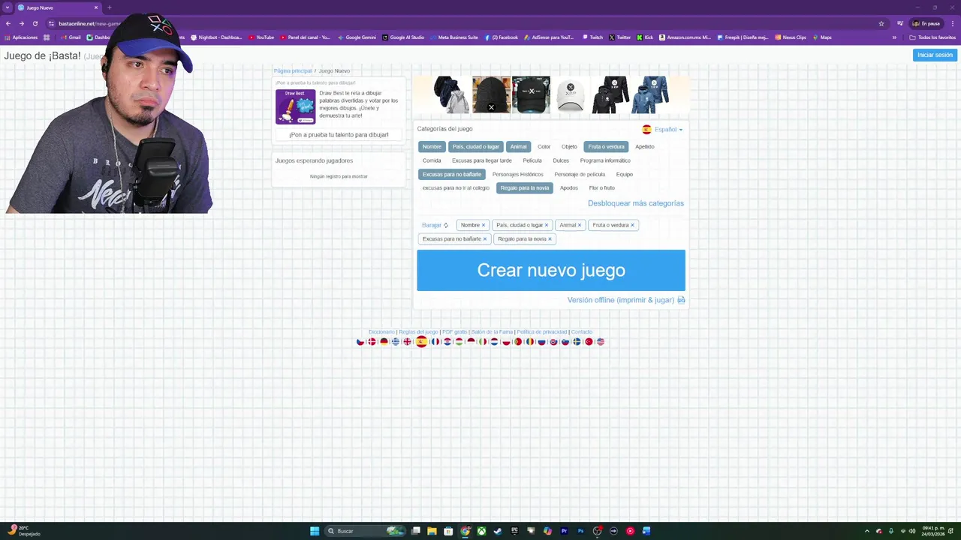
Task: Open Steam from taskbar
Action: [498, 531]
